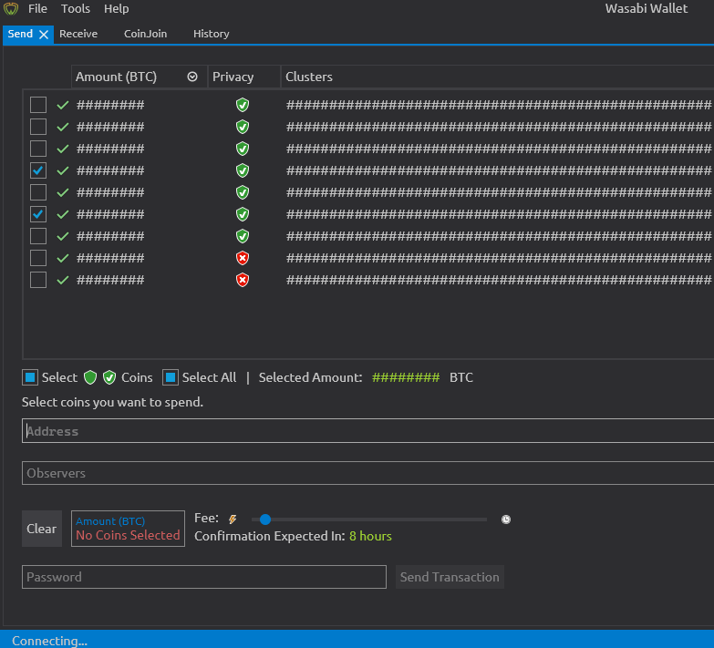This screenshot has height=648, width=714.
Task: Tick the checkbox of the fifth coin row
Action: [x=38, y=192]
